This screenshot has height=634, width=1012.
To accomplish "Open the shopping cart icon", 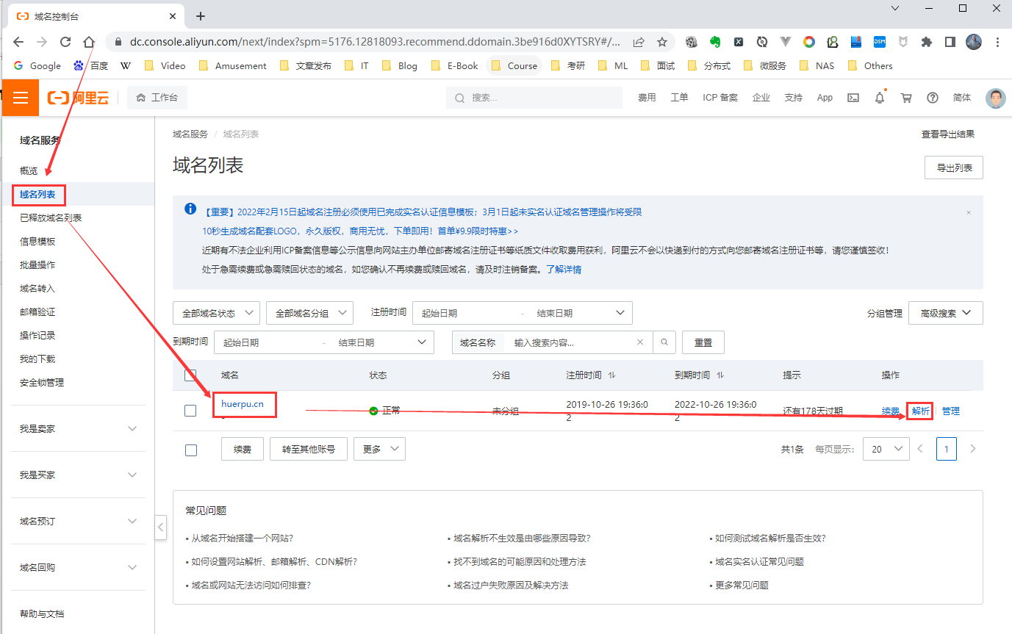I will tap(905, 98).
